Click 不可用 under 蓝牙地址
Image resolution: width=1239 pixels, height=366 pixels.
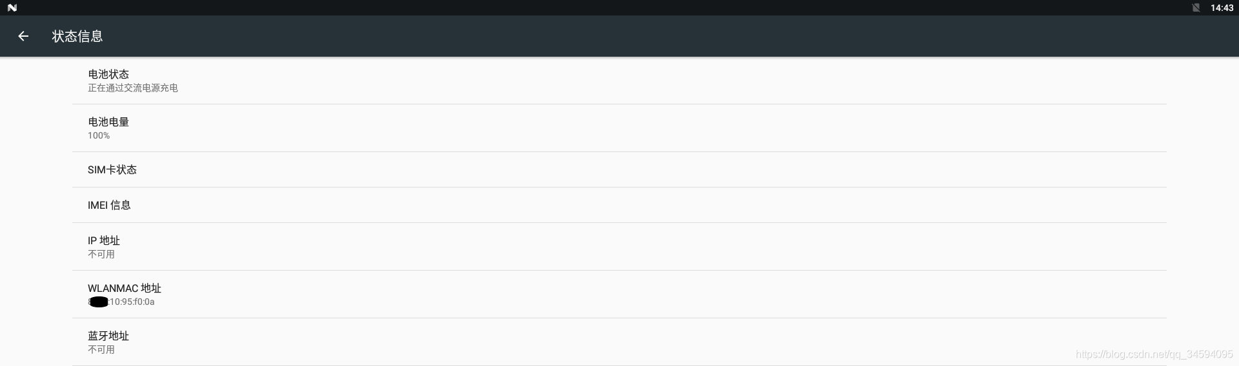click(101, 349)
